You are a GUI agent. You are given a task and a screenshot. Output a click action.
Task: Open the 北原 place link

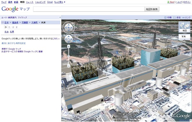coord(12,32)
